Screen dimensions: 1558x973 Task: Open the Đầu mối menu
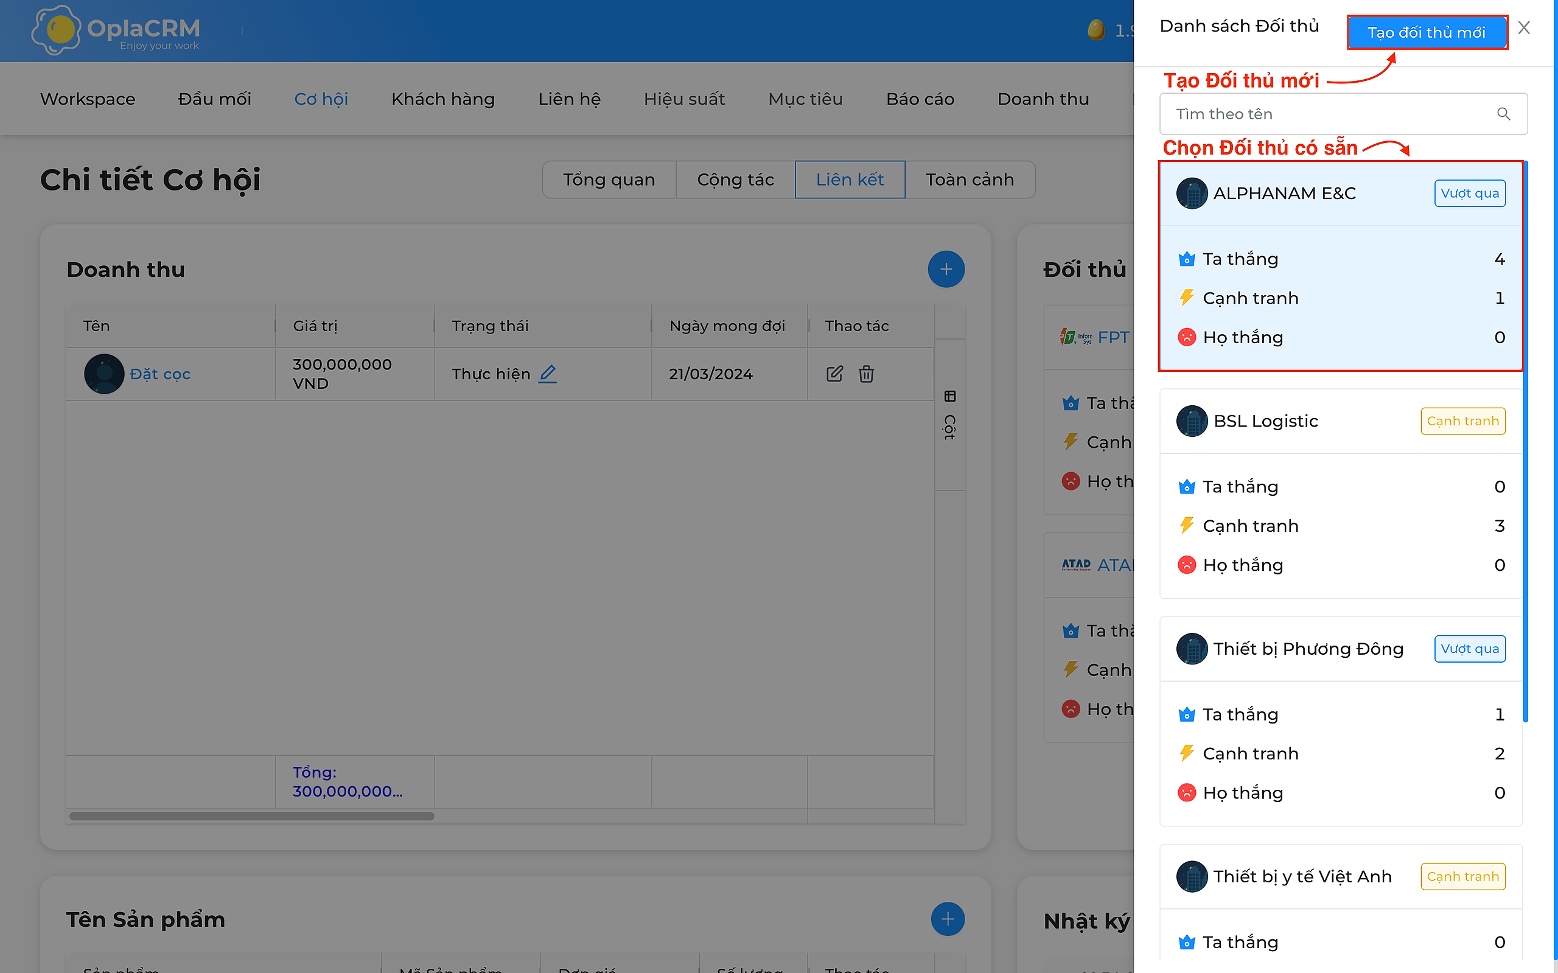[x=214, y=99]
